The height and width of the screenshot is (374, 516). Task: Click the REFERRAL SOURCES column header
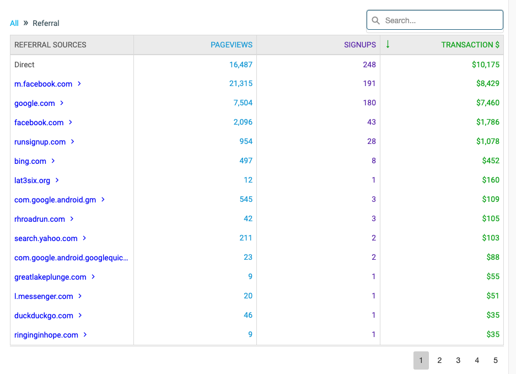(x=50, y=45)
